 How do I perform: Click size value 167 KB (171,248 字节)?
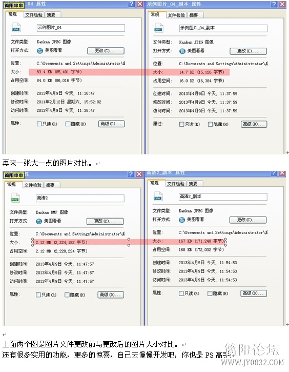pos(201,241)
